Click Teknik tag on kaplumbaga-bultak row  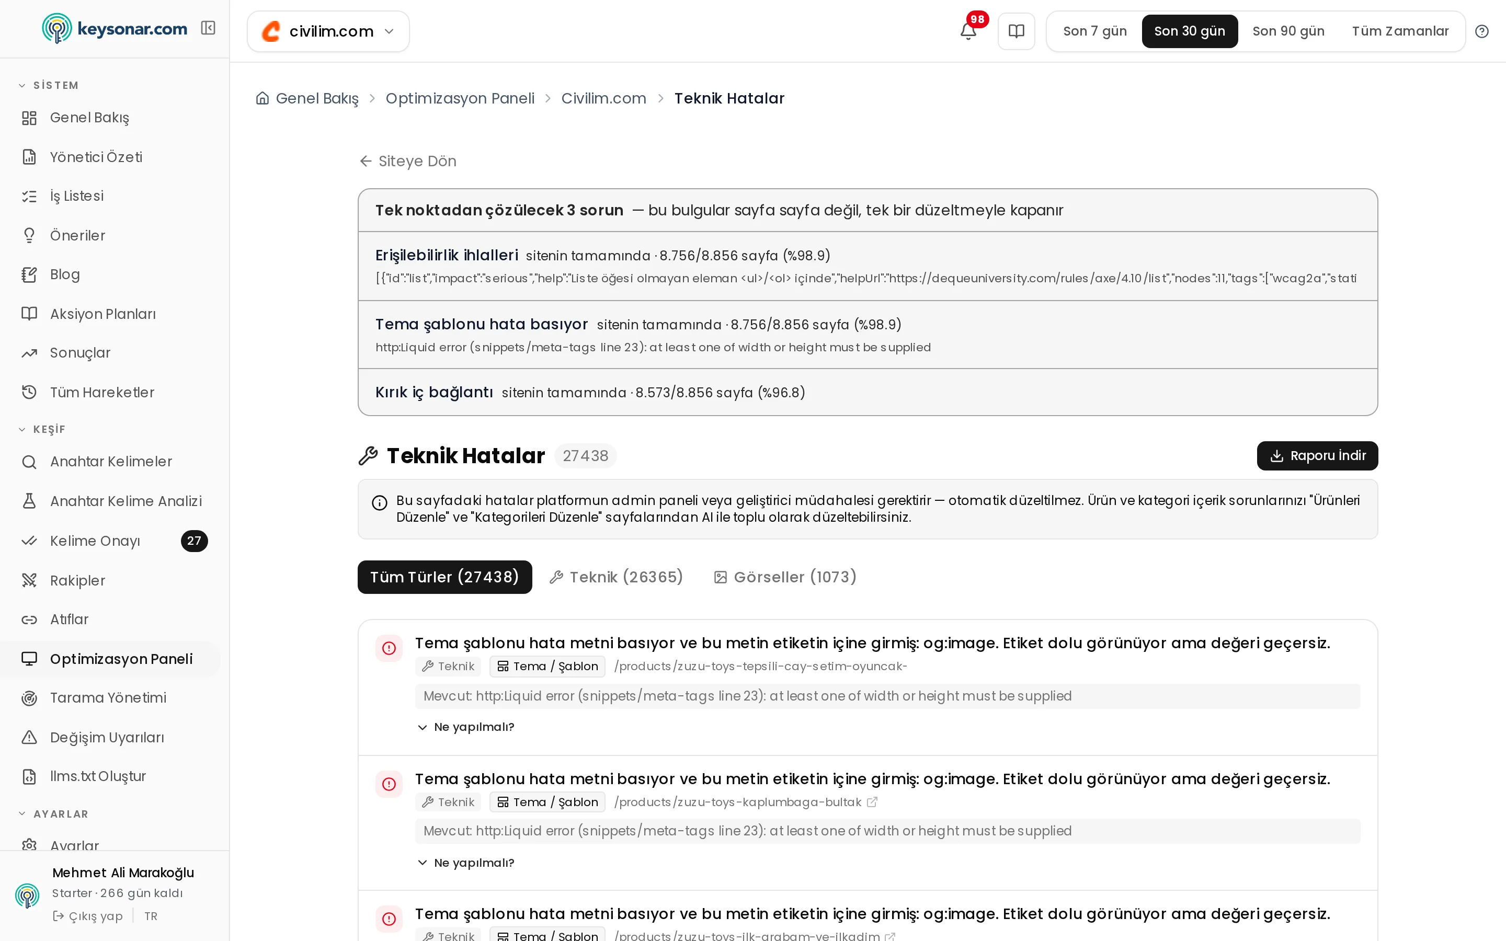(448, 802)
